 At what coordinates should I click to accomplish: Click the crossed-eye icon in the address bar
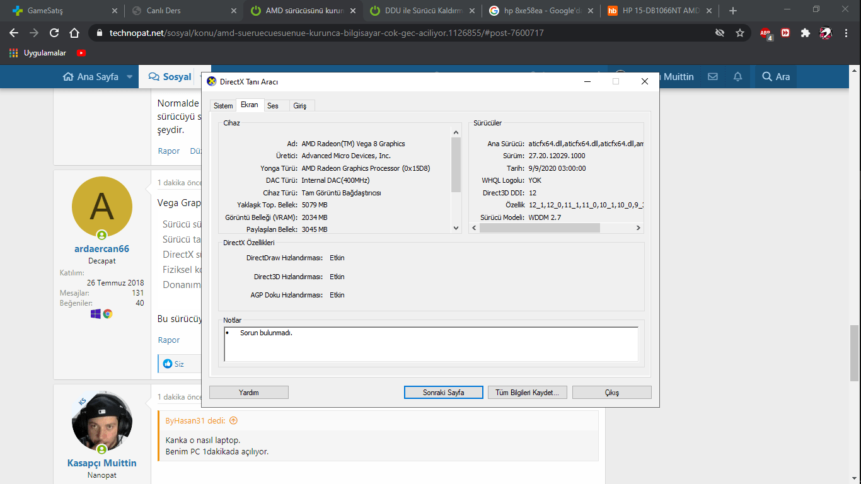click(x=720, y=33)
